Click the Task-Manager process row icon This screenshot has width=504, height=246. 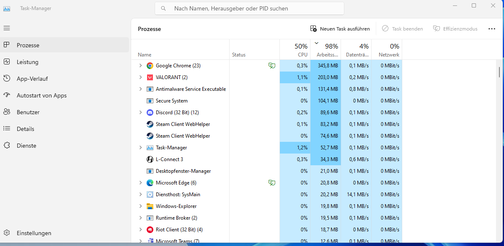click(150, 148)
